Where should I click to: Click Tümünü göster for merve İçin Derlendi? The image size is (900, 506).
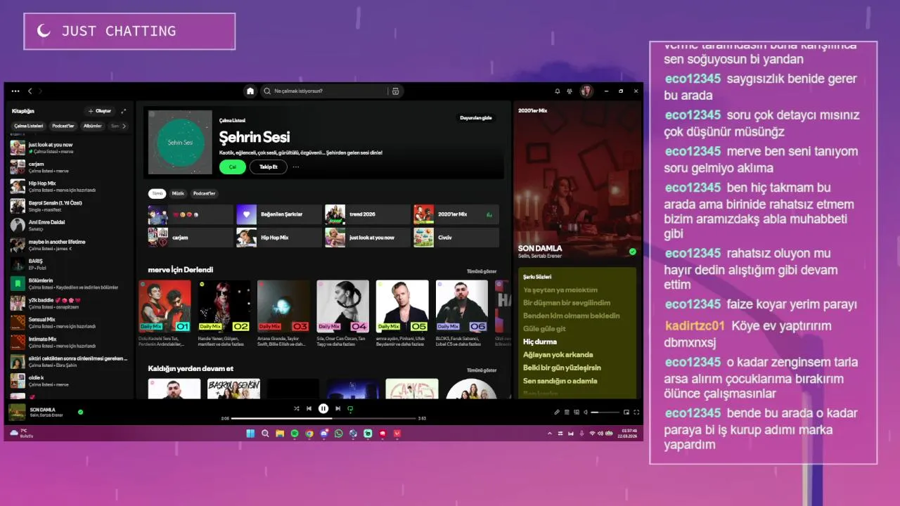point(482,271)
